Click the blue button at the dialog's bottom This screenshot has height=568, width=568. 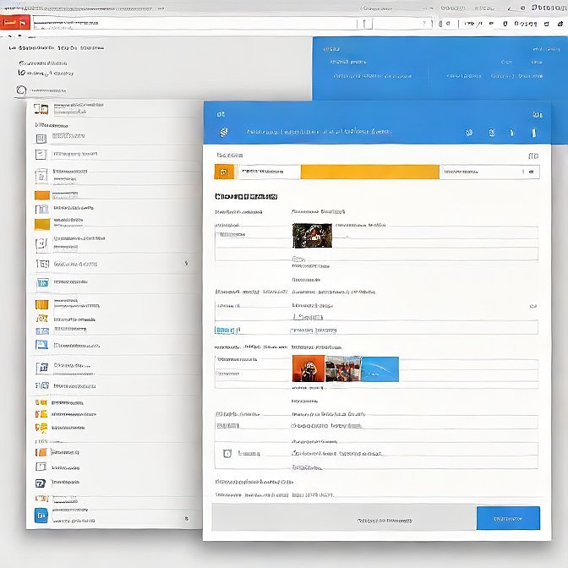[508, 518]
